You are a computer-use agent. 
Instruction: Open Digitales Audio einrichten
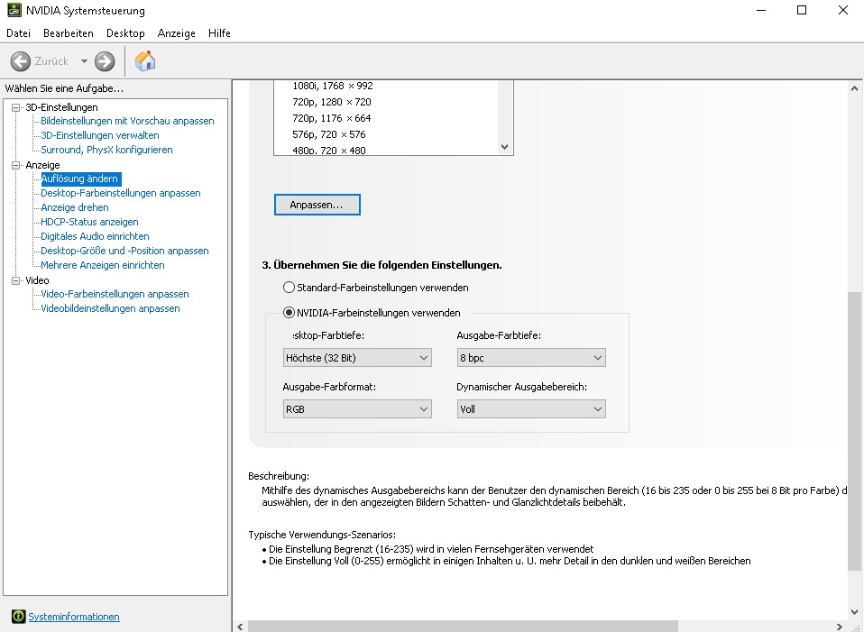pos(95,236)
